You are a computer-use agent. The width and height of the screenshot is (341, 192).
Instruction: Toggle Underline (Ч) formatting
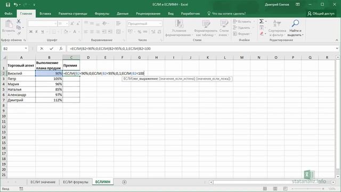(43, 32)
